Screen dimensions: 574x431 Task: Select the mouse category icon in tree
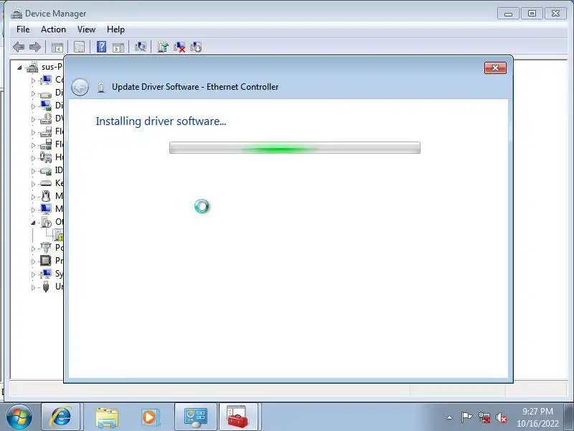(46, 196)
